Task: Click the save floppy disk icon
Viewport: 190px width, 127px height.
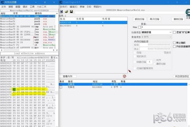Action: click(x=71, y=12)
